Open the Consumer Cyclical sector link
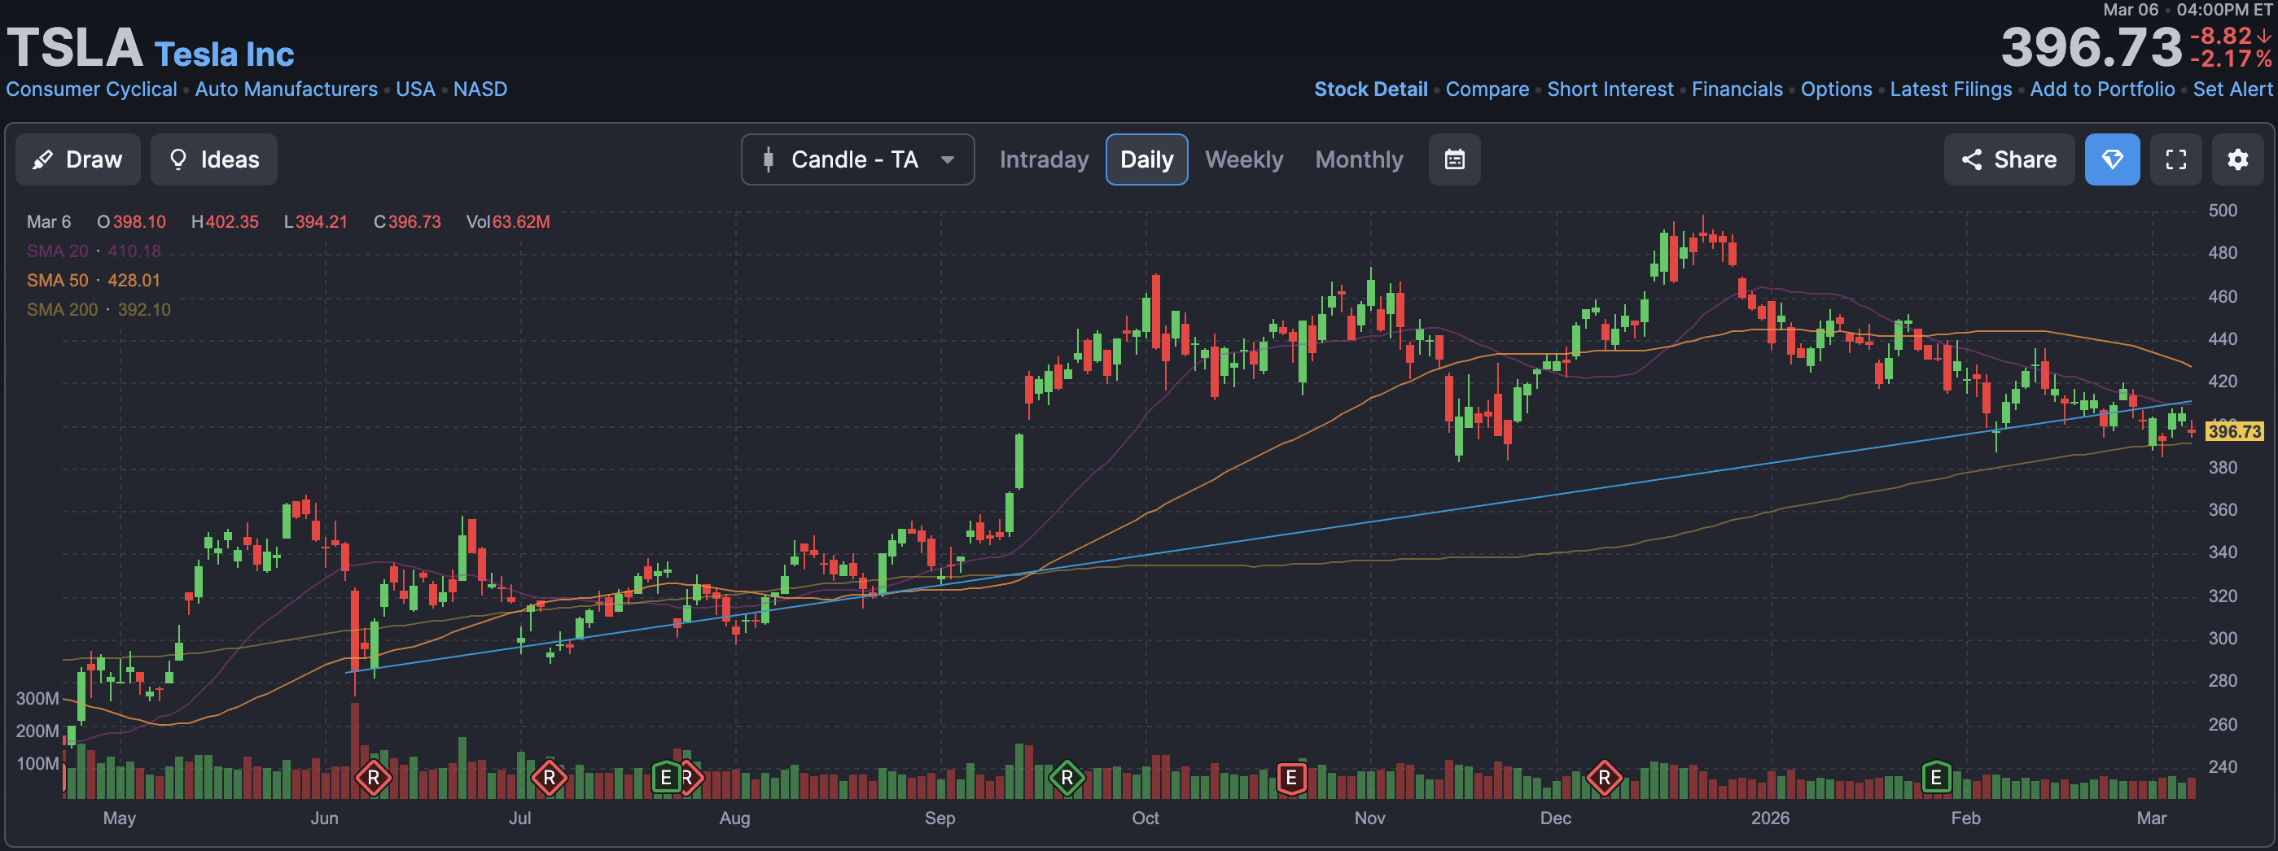2278x851 pixels. tap(91, 89)
